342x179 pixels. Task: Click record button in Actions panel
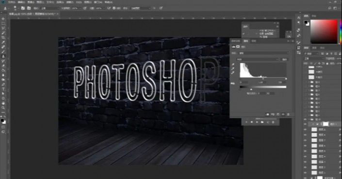[x=252, y=122]
